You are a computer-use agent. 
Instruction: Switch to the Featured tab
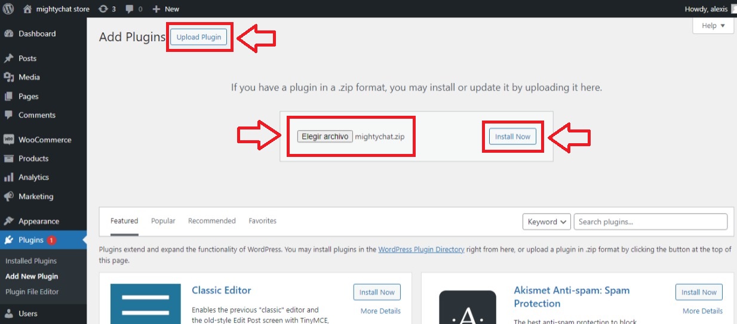click(124, 221)
